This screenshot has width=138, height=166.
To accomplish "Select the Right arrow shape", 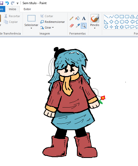I will 127,22.
